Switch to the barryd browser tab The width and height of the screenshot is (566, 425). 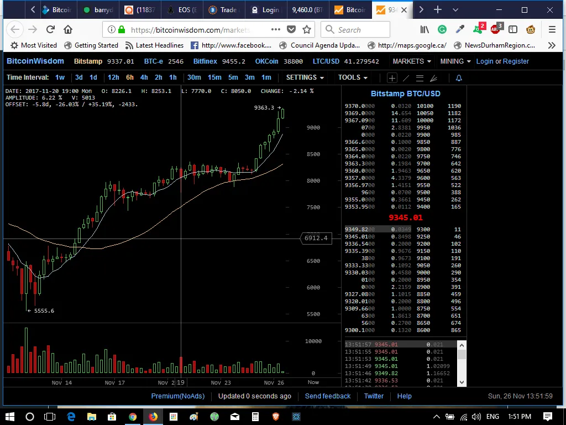click(98, 10)
